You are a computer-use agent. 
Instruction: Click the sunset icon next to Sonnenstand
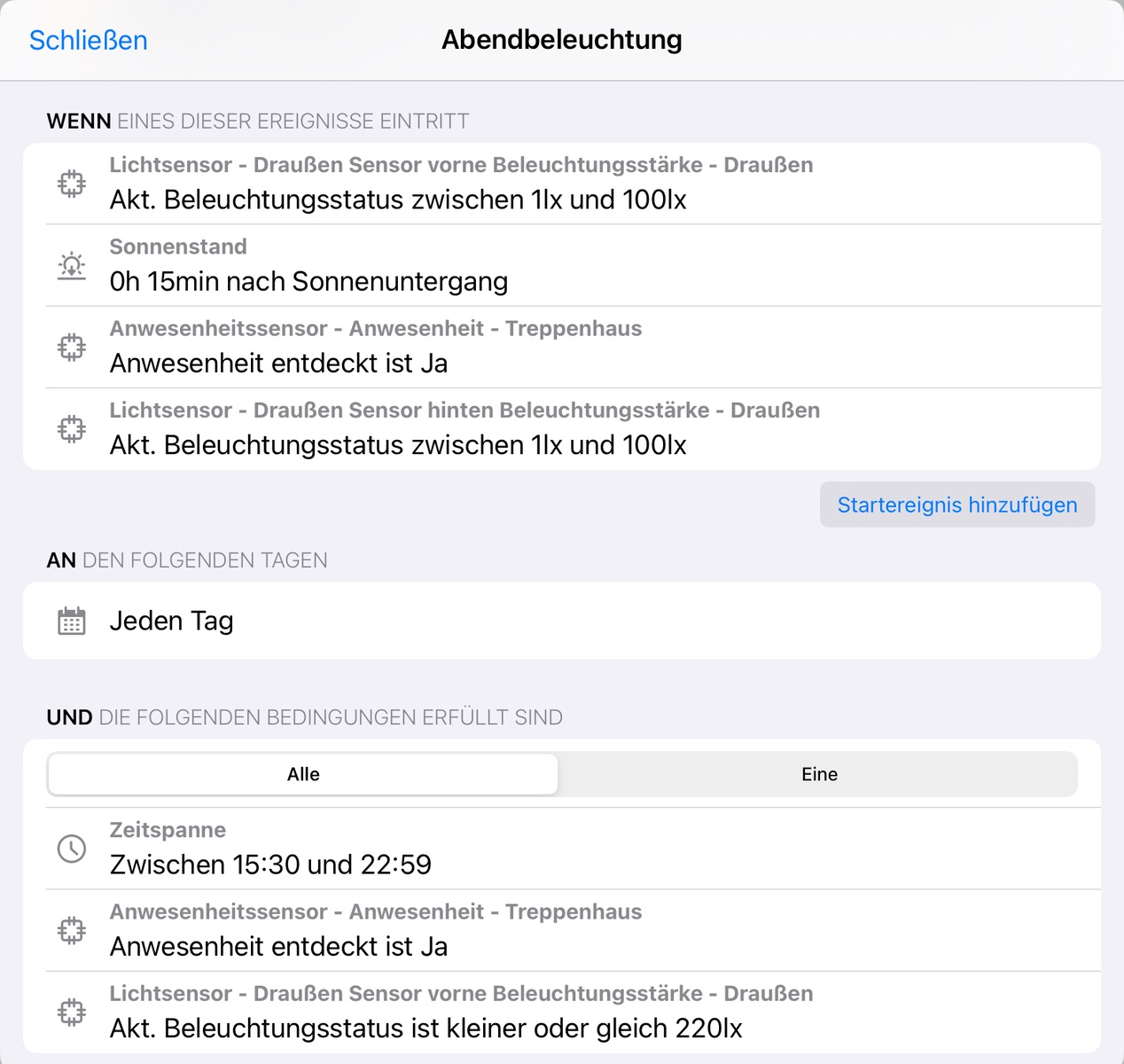(x=72, y=265)
